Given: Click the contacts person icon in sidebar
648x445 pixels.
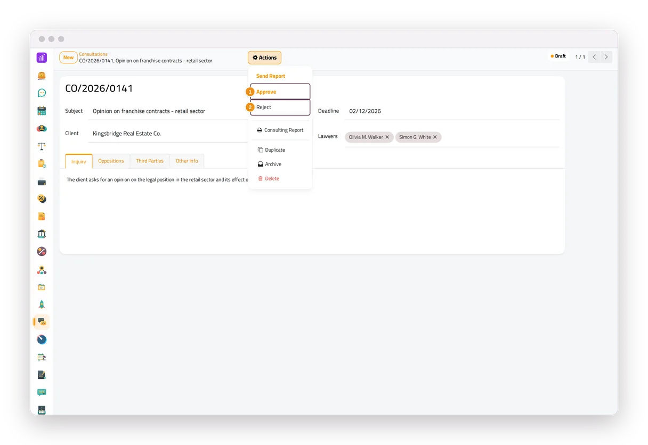Looking at the screenshot, I should (42, 128).
